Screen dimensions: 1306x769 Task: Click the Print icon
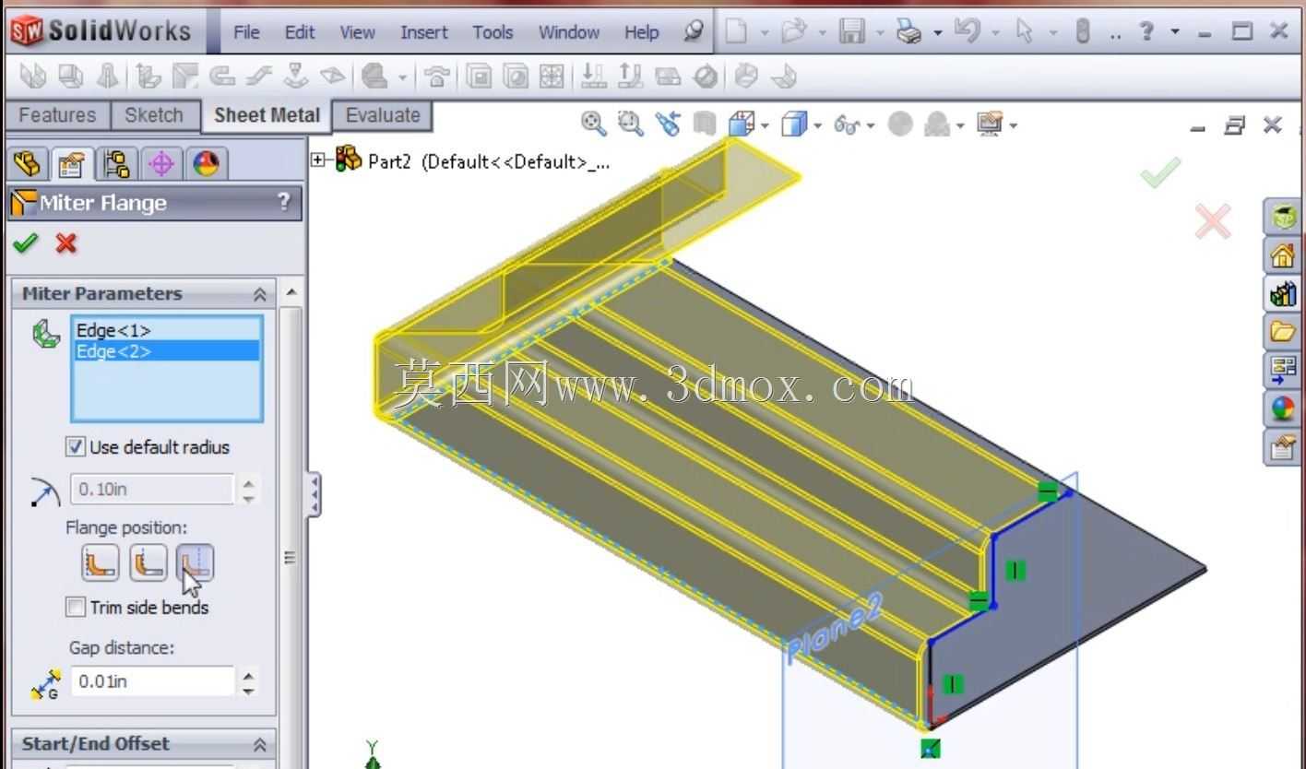click(909, 32)
